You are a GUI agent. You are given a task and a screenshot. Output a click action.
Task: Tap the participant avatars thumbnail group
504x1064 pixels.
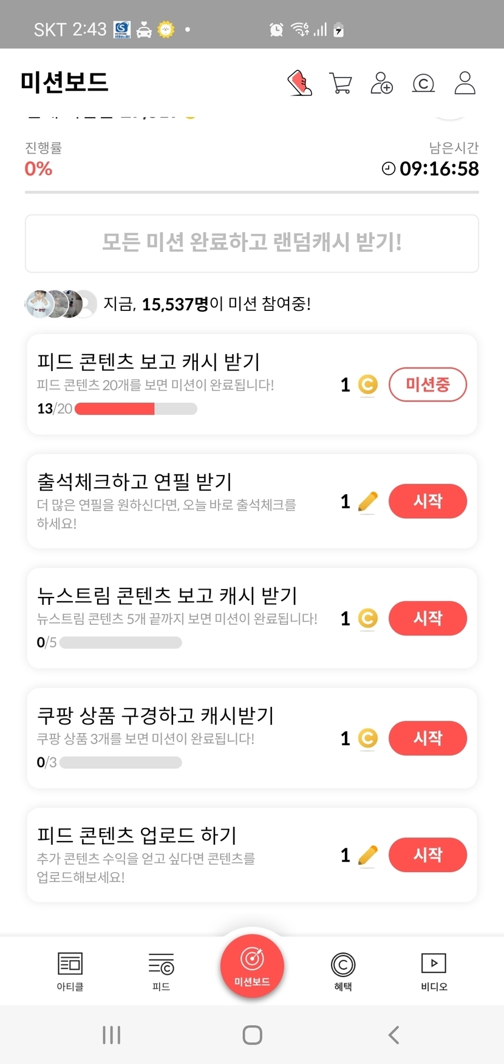(61, 304)
